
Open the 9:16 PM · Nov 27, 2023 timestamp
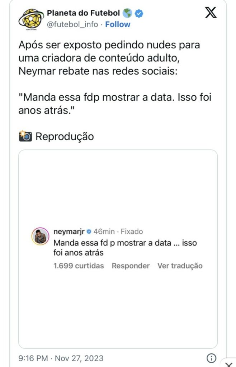(x=61, y=358)
